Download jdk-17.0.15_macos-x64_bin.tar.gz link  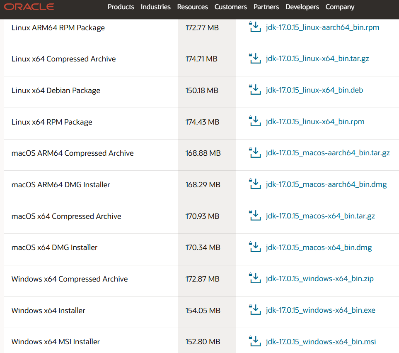click(320, 216)
